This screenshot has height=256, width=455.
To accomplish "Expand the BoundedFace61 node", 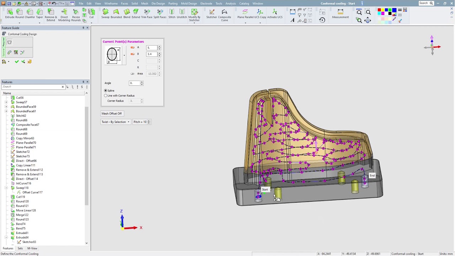I will 6,111.
